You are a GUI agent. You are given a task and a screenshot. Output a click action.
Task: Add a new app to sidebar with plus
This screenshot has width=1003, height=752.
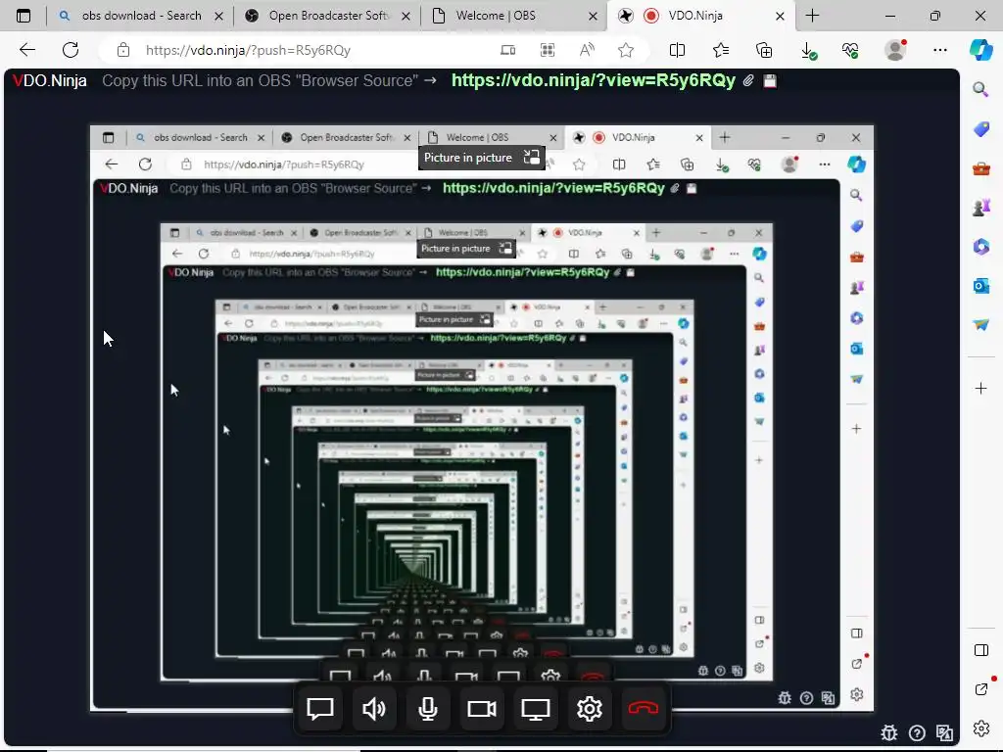click(981, 388)
